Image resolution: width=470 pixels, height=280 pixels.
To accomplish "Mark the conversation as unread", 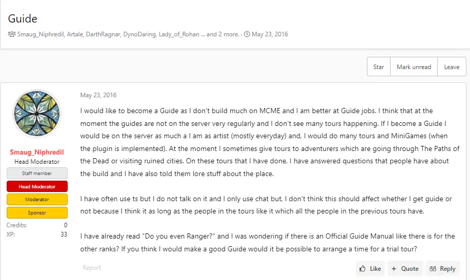I will pyautogui.click(x=414, y=67).
